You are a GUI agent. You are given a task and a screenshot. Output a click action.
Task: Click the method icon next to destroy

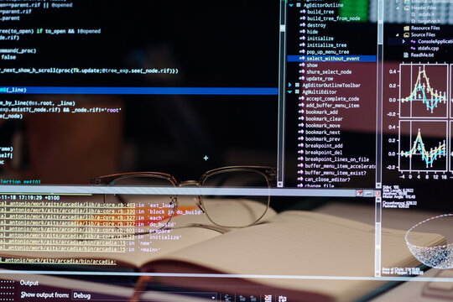pyautogui.click(x=303, y=25)
